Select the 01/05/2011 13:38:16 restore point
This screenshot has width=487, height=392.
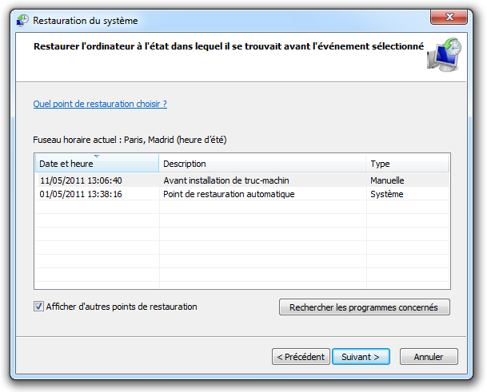(x=242, y=194)
